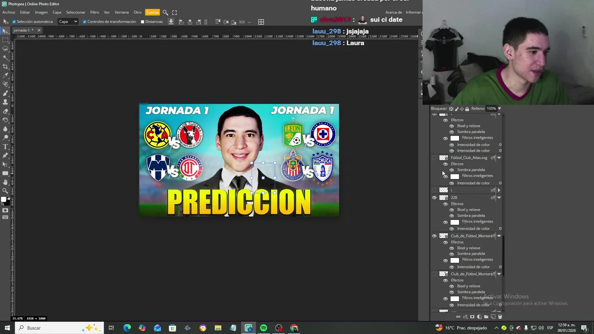Select the Rectangle Select tool
Image resolution: width=594 pixels, height=334 pixels.
pyautogui.click(x=6, y=40)
